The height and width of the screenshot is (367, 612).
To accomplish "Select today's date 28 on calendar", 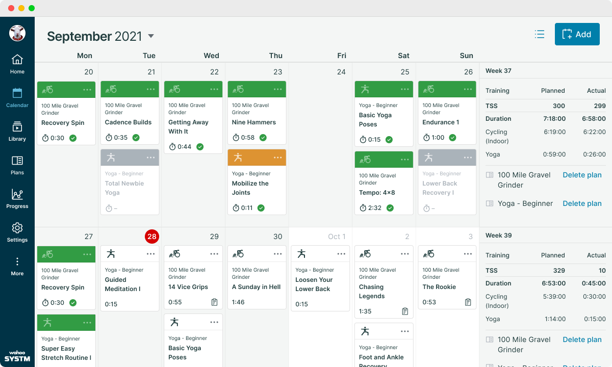I will click(151, 237).
